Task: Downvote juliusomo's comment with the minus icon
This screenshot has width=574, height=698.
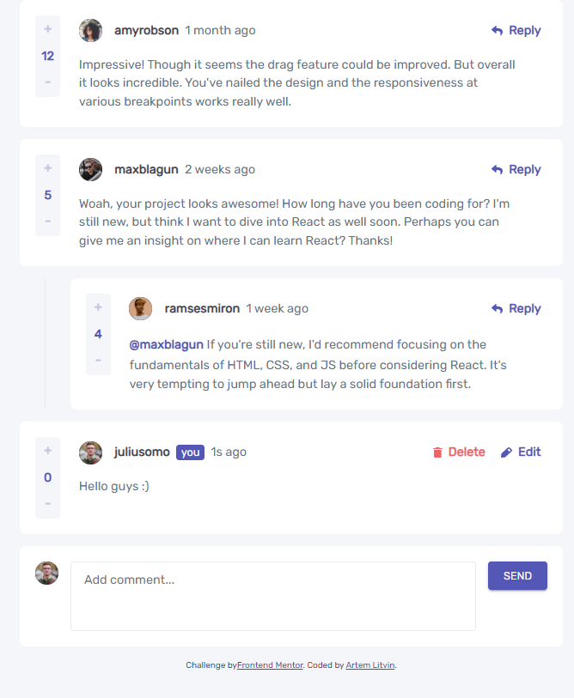Action: (x=47, y=503)
